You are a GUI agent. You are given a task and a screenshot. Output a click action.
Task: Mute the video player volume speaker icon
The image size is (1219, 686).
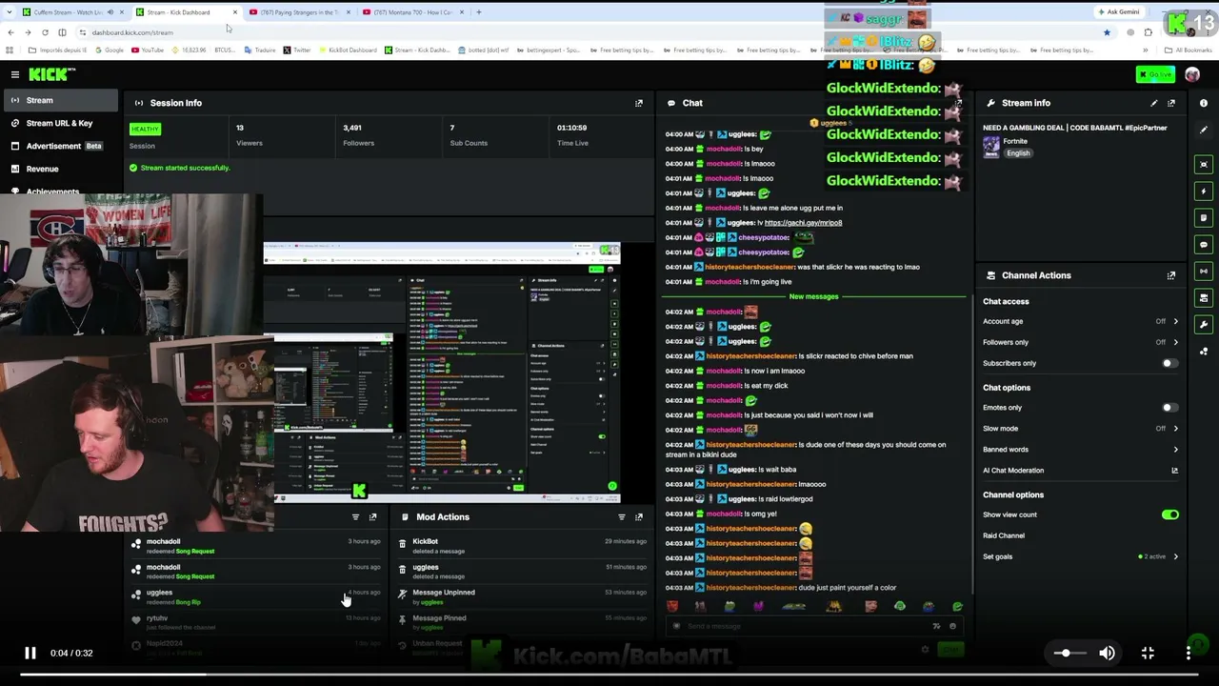point(1107,653)
